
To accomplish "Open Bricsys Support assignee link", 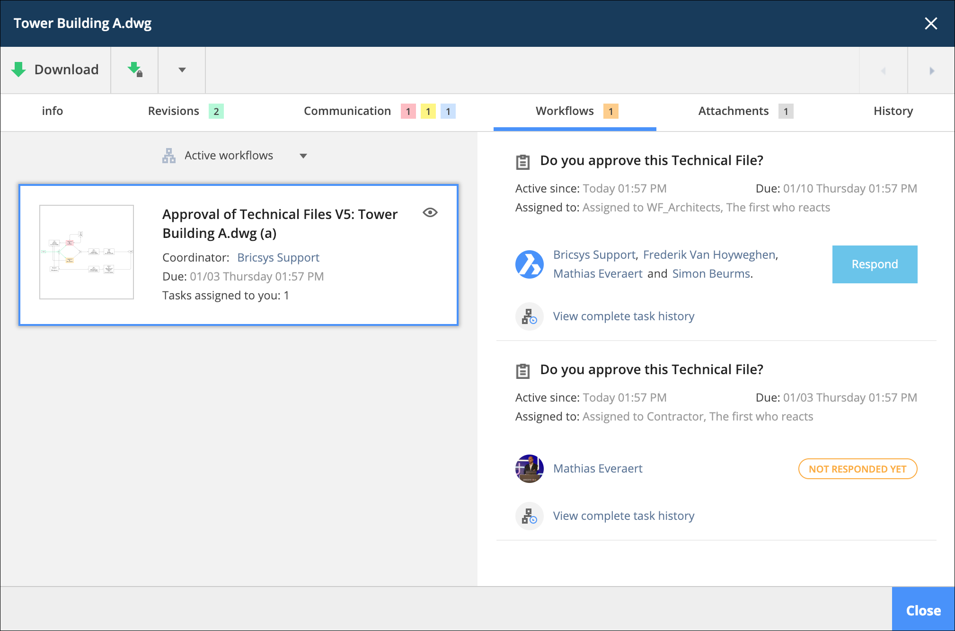I will click(594, 255).
